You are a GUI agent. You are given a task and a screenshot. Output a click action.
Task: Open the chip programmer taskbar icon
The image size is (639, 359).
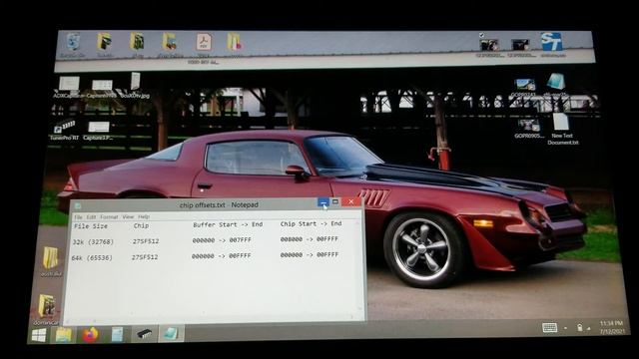tap(144, 334)
